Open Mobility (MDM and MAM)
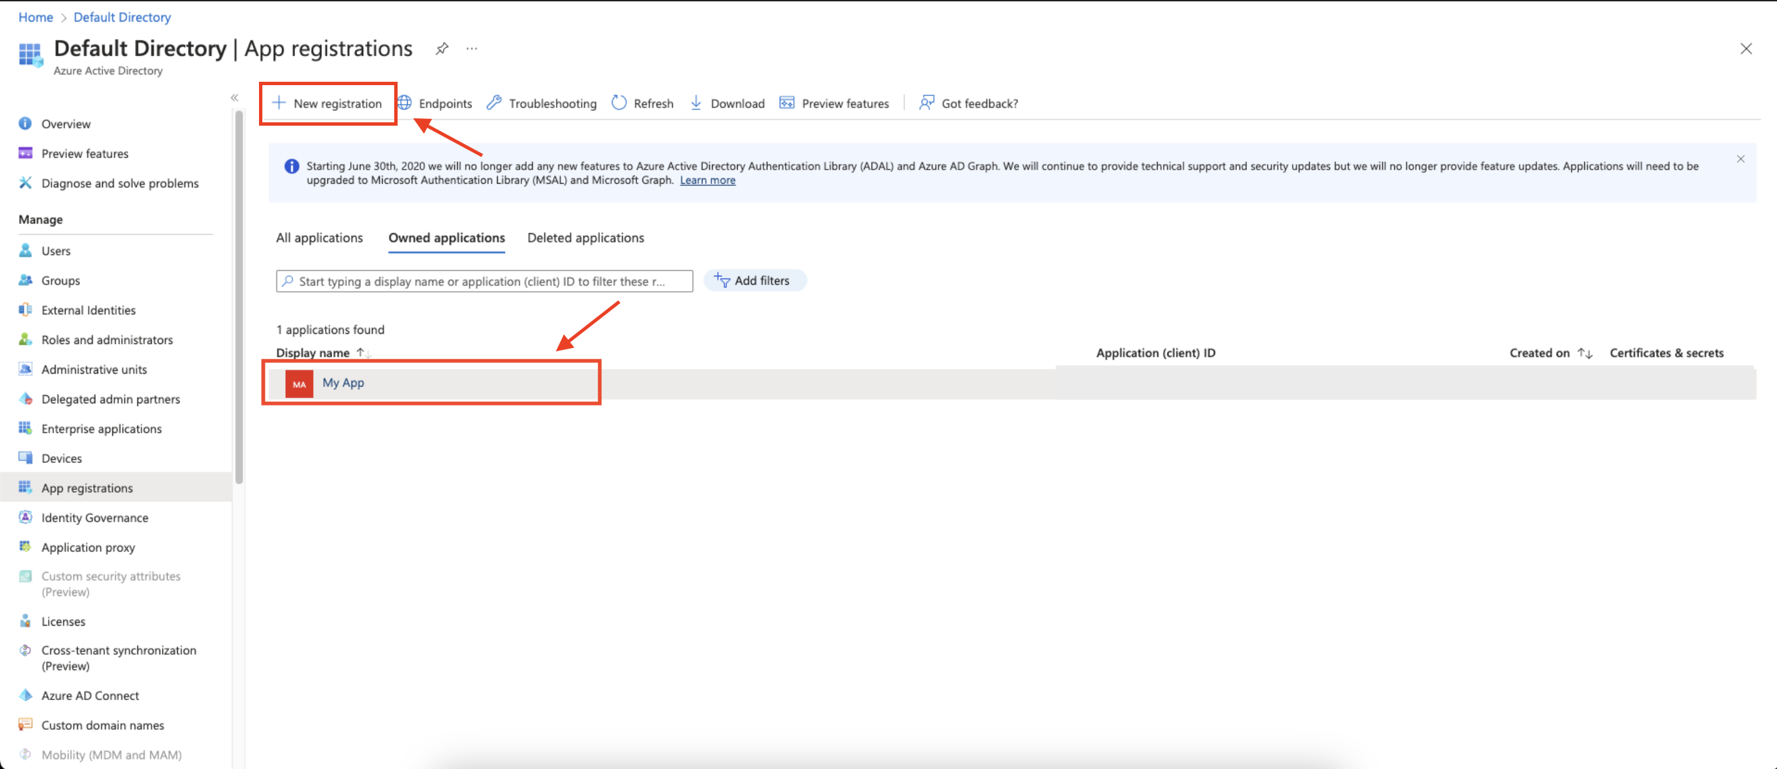Screen dimensions: 1777x769 tap(112, 755)
